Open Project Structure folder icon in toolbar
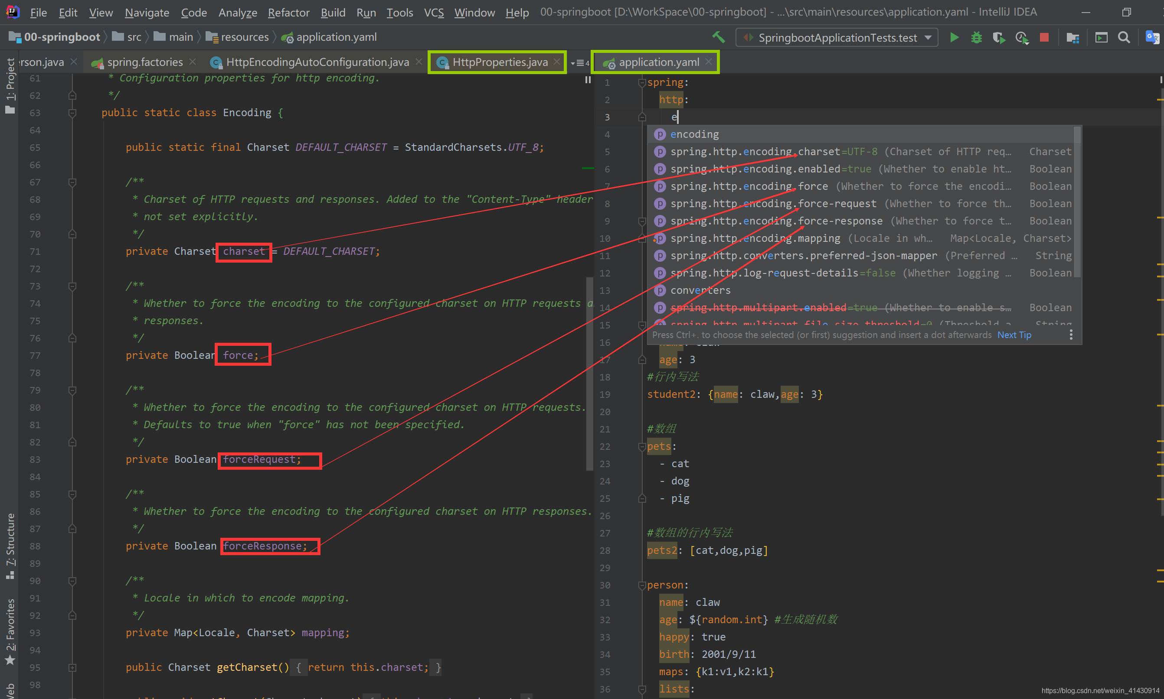Screen dimensions: 1164x699 (1072, 37)
